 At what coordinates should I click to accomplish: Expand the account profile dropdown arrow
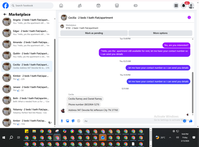coord(193,8)
